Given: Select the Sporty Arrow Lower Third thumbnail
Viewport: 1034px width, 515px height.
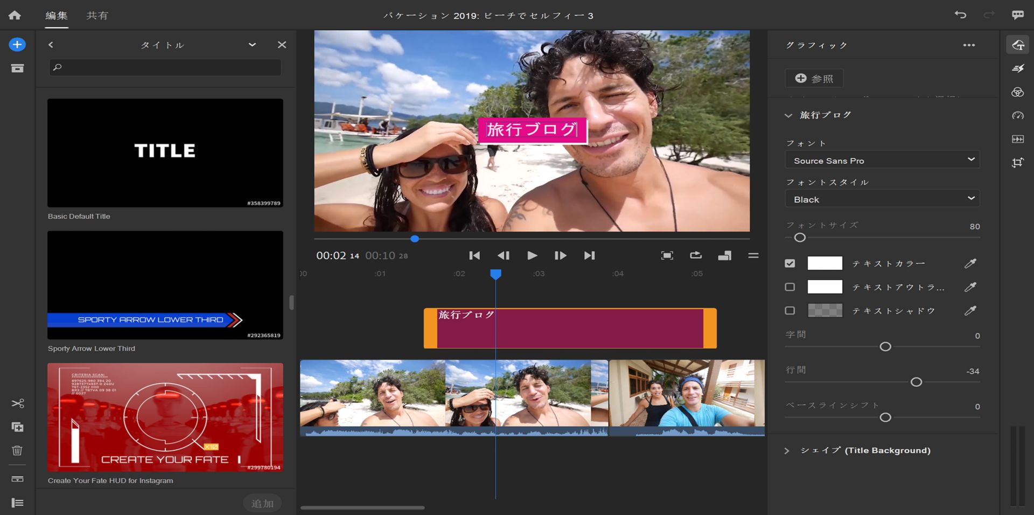Looking at the screenshot, I should [x=165, y=285].
